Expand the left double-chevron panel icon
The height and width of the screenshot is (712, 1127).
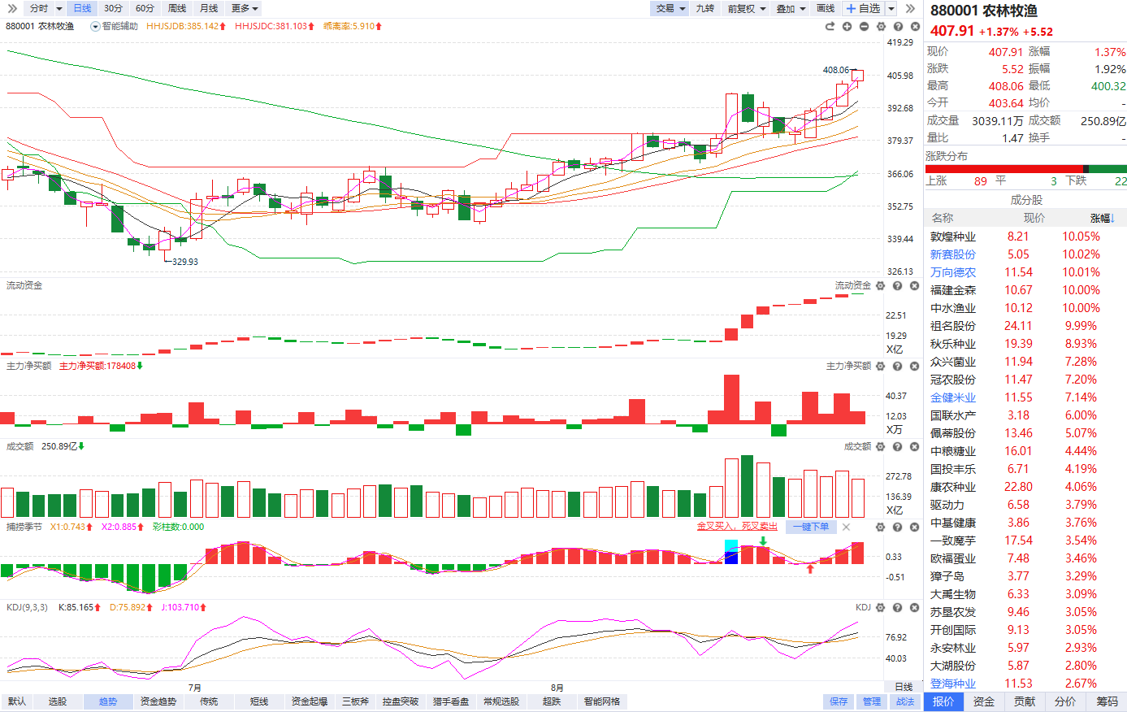pyautogui.click(x=12, y=8)
